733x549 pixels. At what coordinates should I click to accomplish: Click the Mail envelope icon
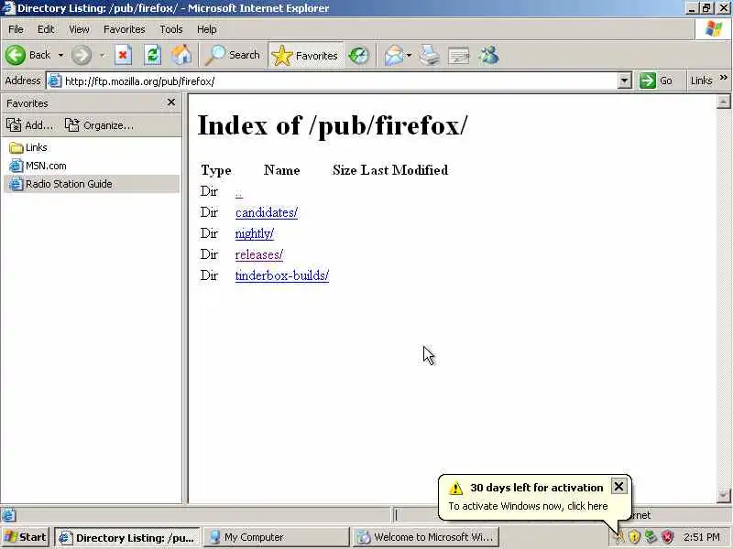(x=394, y=55)
